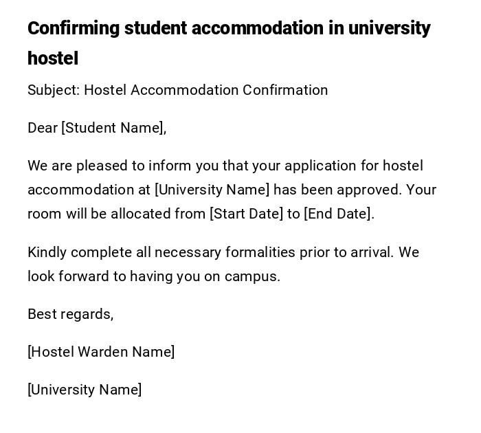Click the "[Start Date]" placeholder
Screen dimensions: 481x433
[246, 214]
